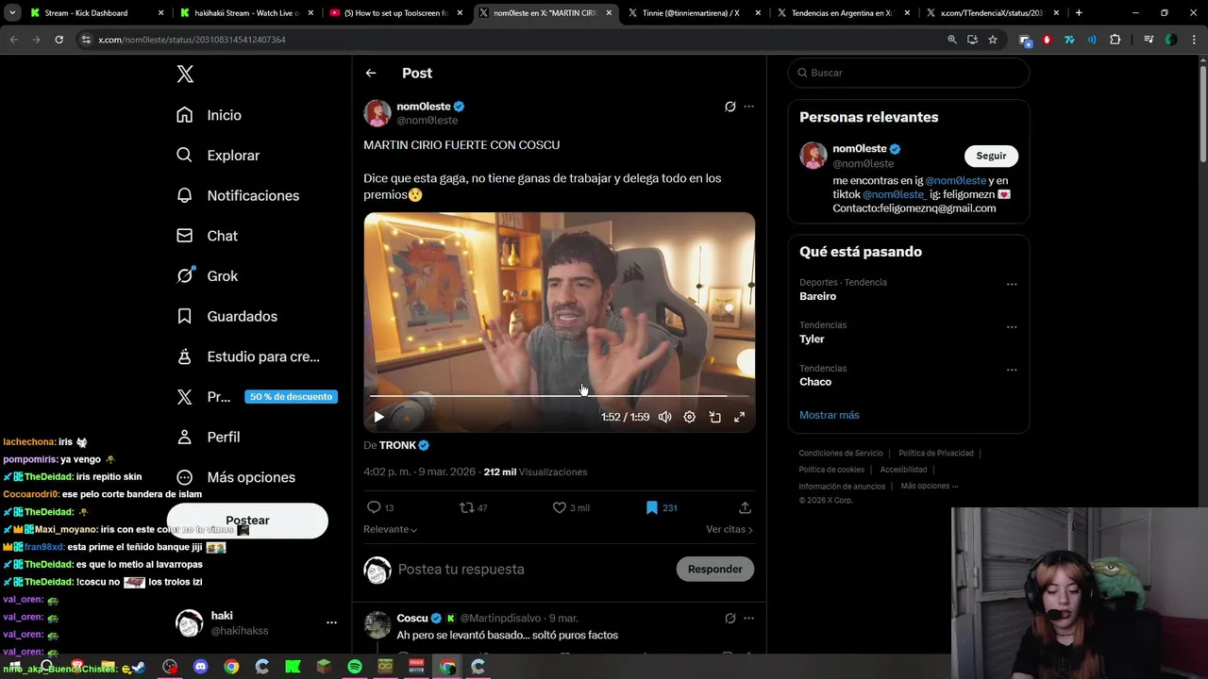Open Spotify from the taskbar
This screenshot has width=1208, height=679.
coord(355,667)
